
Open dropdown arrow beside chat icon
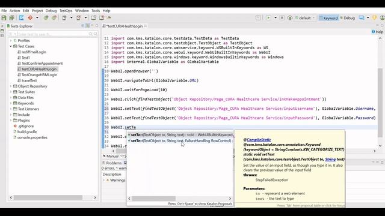tap(368, 17)
